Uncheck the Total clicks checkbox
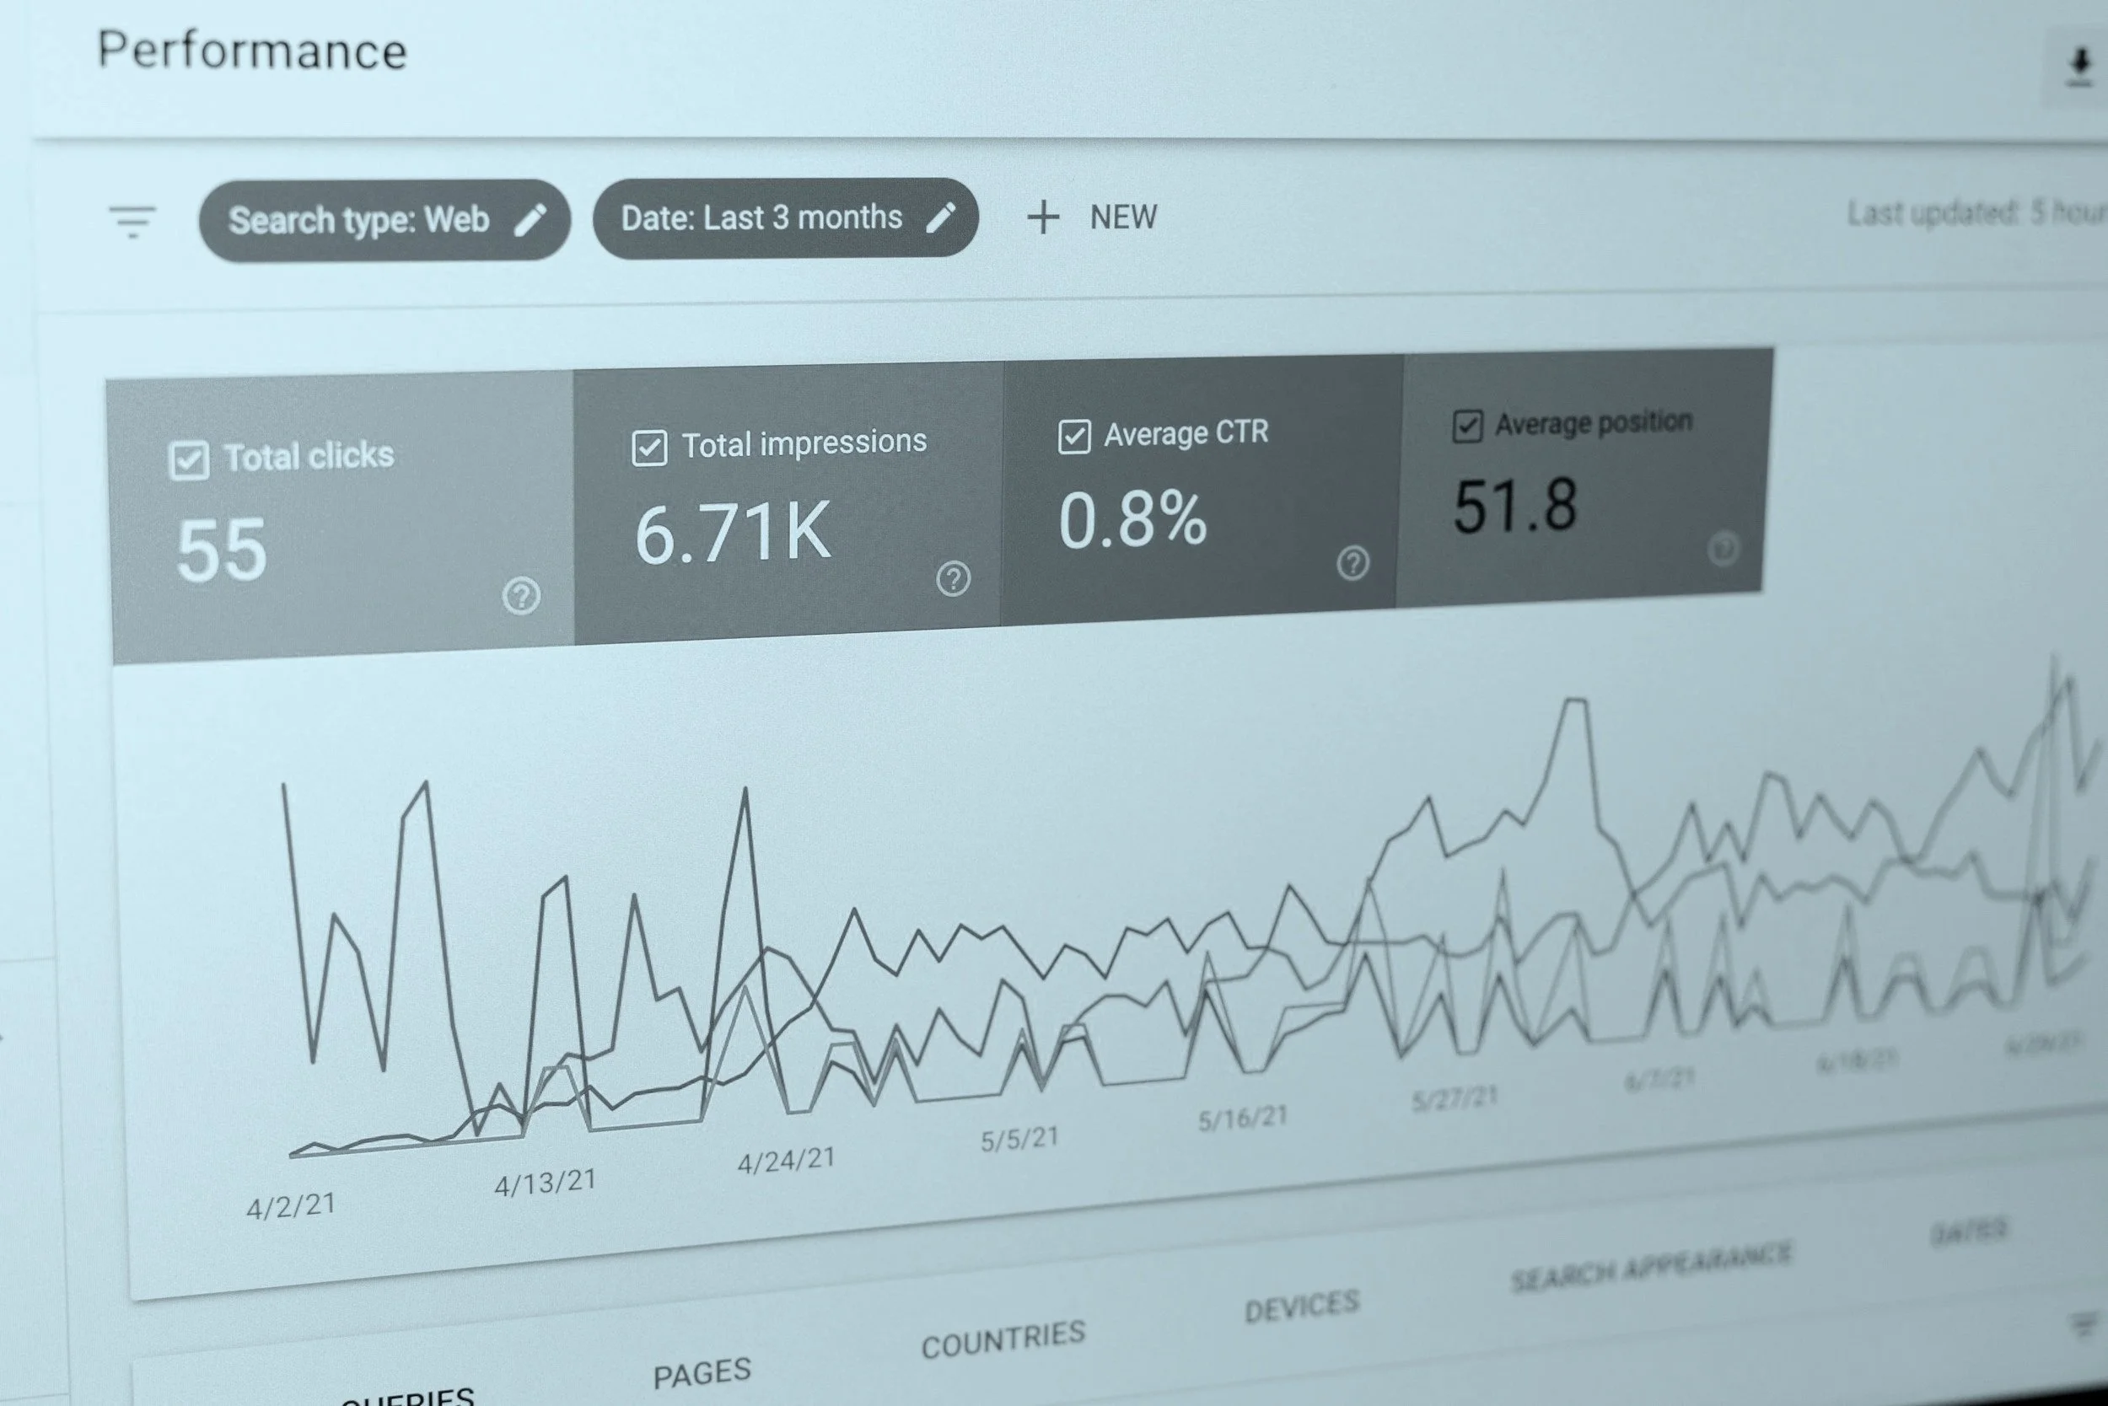The width and height of the screenshot is (2108, 1406). coord(188,461)
